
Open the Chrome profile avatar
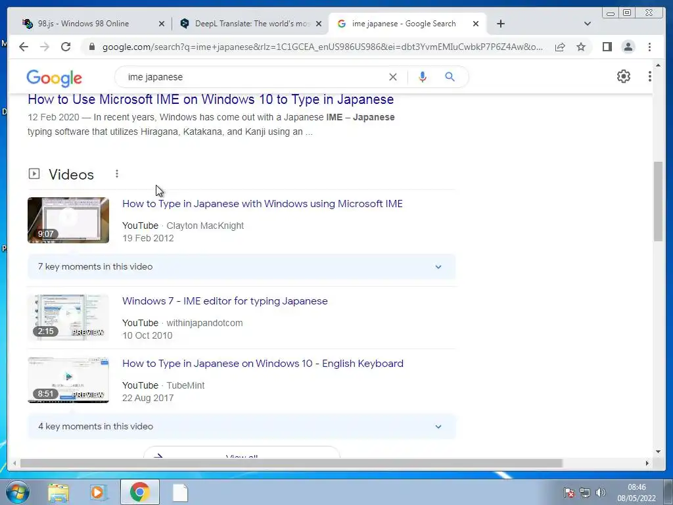pyautogui.click(x=628, y=47)
